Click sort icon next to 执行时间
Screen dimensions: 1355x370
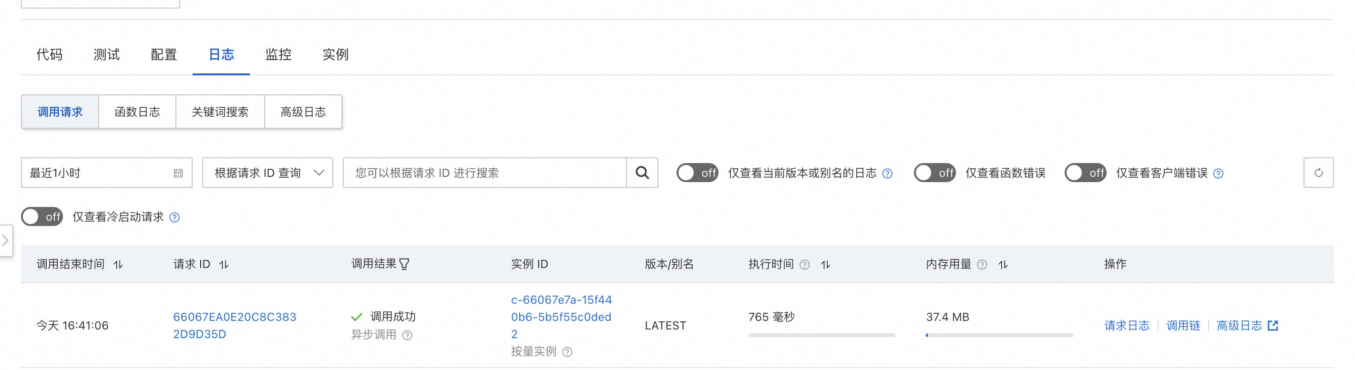click(825, 264)
